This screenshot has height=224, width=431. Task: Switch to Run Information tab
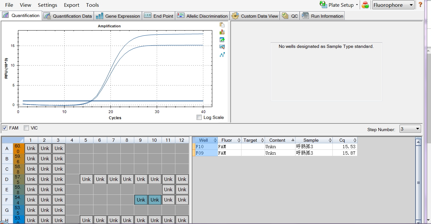click(x=322, y=16)
